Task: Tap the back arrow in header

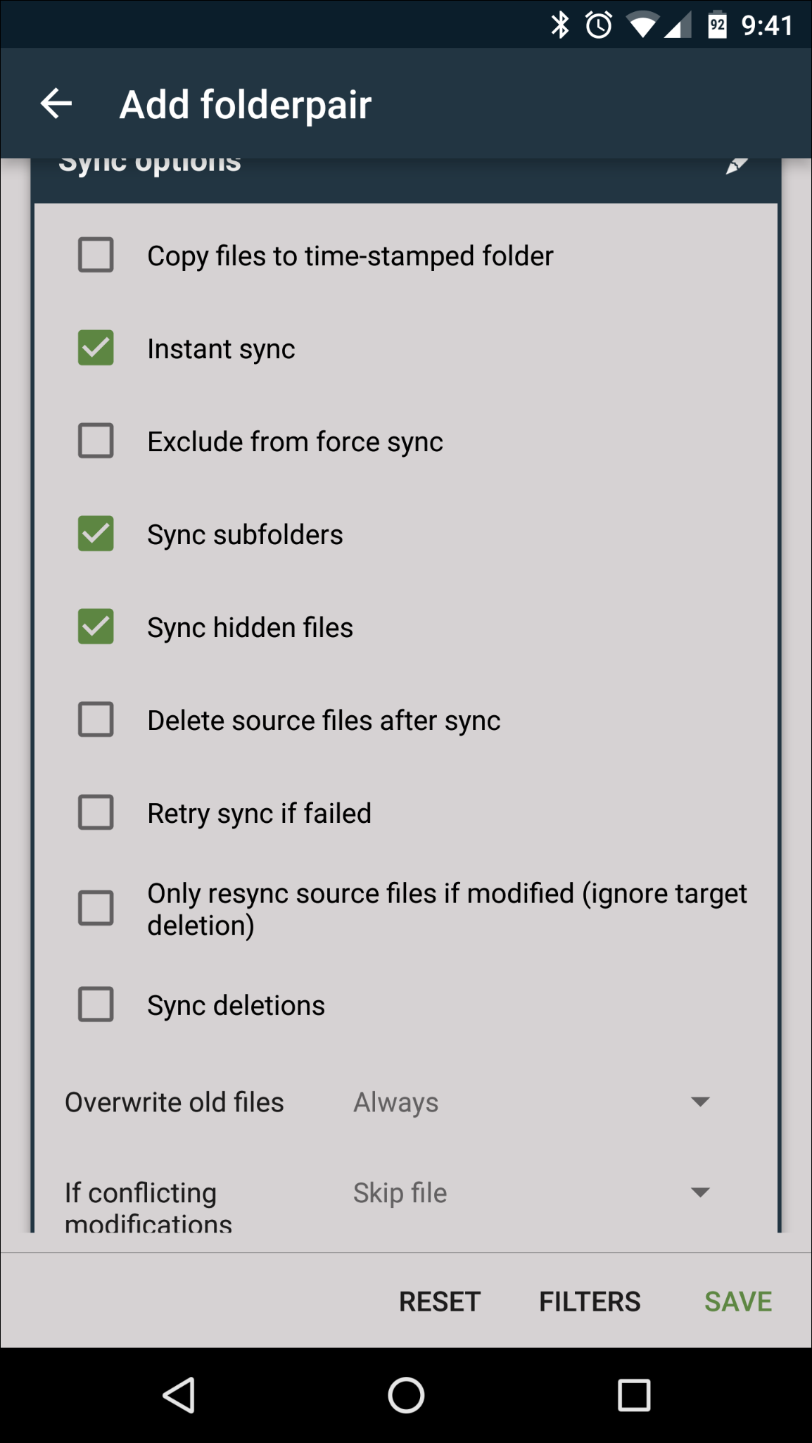Action: point(56,104)
